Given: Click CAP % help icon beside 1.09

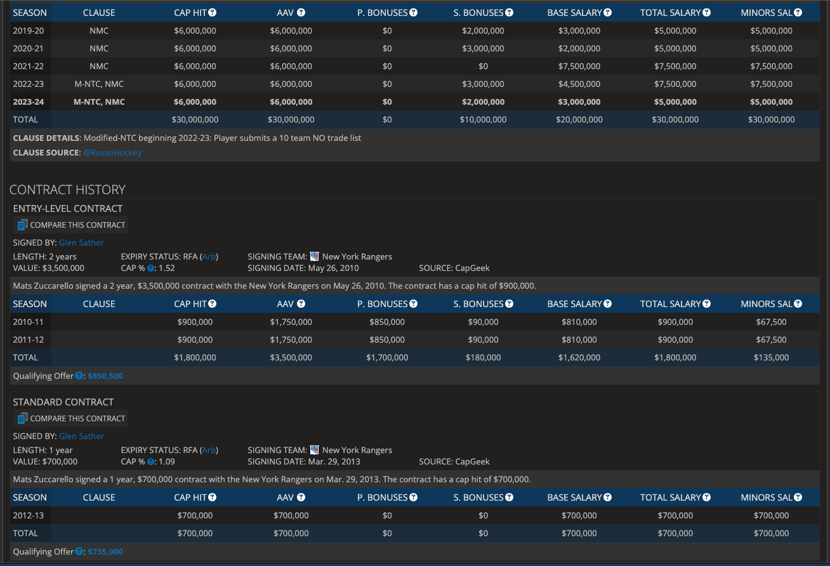Looking at the screenshot, I should pyautogui.click(x=150, y=462).
